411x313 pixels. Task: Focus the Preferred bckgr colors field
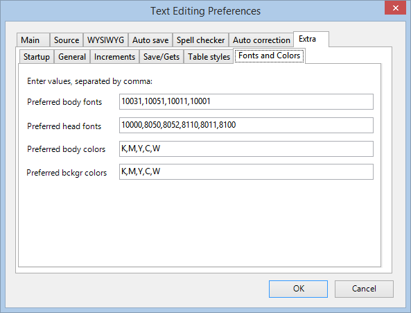(x=246, y=172)
